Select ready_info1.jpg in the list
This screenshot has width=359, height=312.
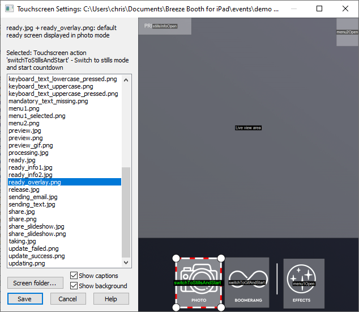[65, 167]
